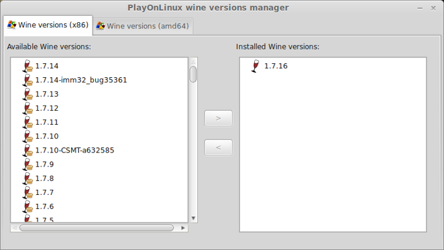Choose version 1.7.13 in the list
The image size is (444, 250).
[47, 94]
